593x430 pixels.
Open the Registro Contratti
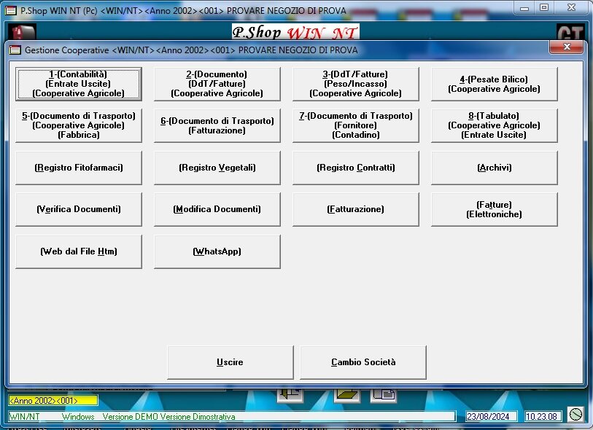tap(355, 168)
